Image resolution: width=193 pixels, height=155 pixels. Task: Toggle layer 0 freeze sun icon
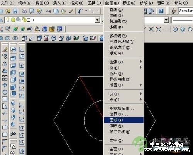pos(13,20)
